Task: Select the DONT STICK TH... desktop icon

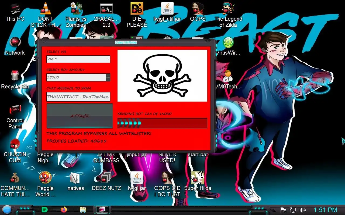Action: (x=46, y=15)
